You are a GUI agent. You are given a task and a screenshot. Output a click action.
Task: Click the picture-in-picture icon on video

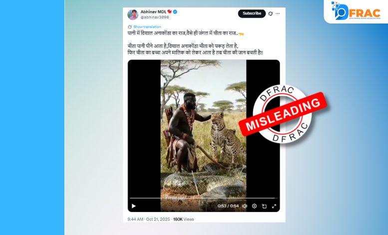click(264, 206)
